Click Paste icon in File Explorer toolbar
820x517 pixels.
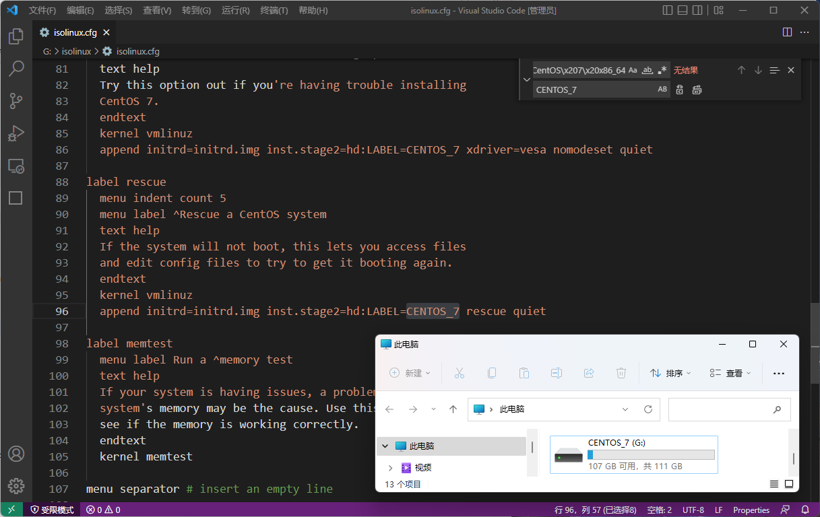click(x=524, y=373)
